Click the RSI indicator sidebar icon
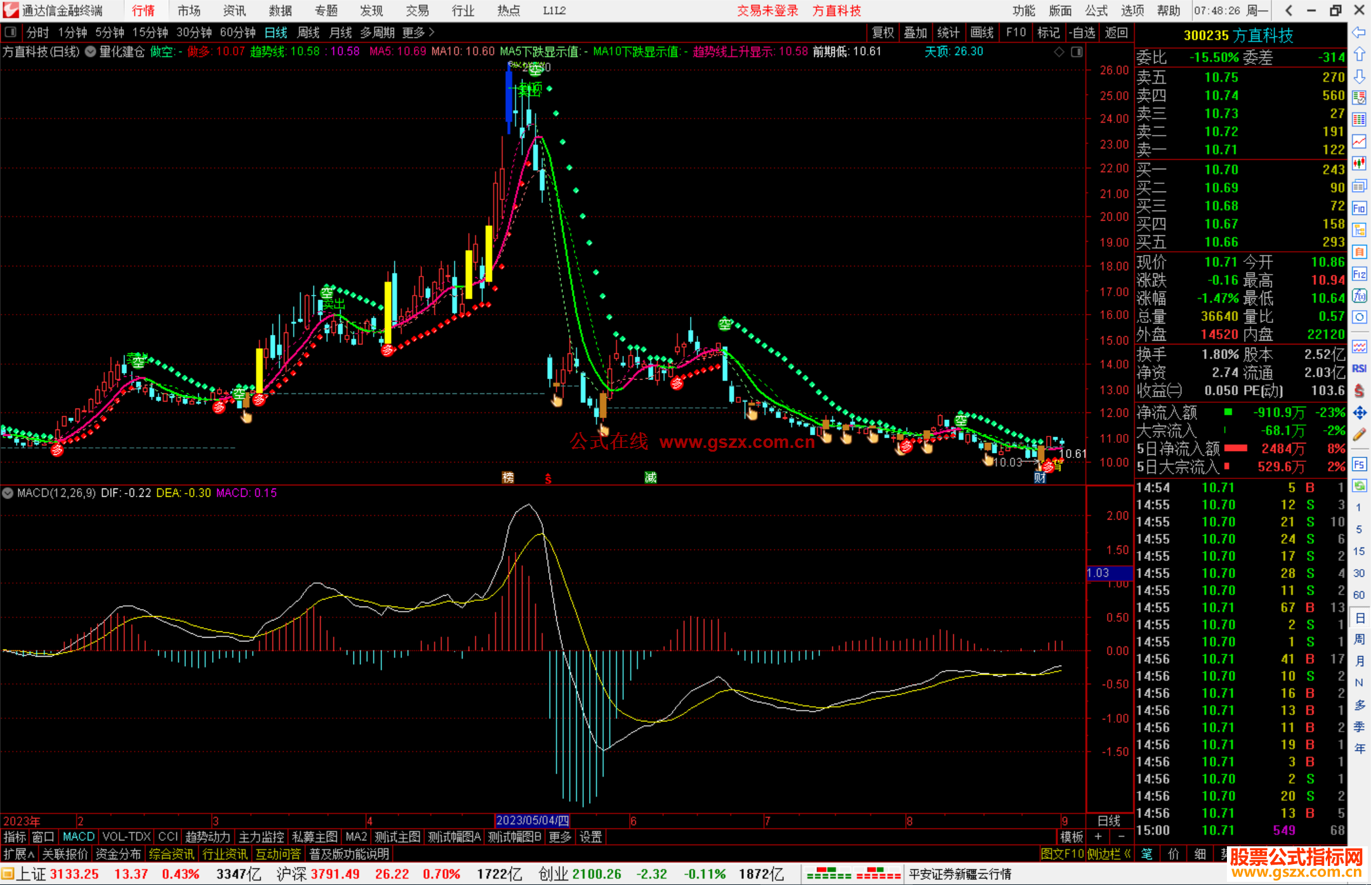This screenshot has width=1371, height=885. pos(1359,369)
